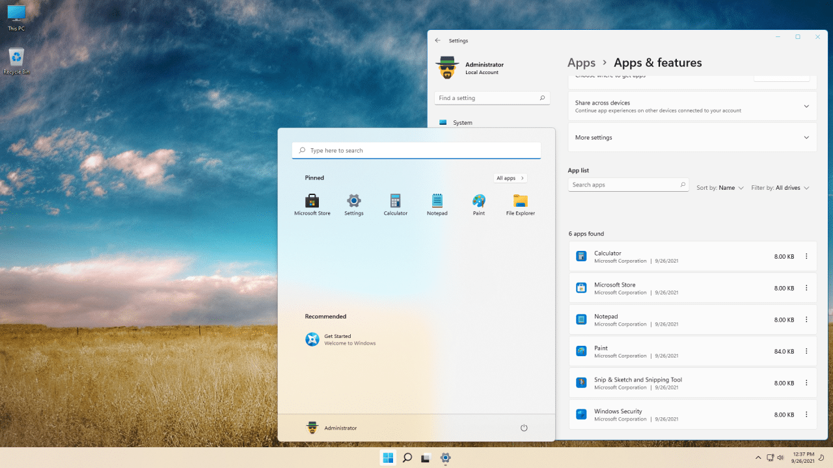Viewport: 833px width, 468px height.
Task: Click Snip & Sketch's icon in the app list
Action: click(581, 383)
